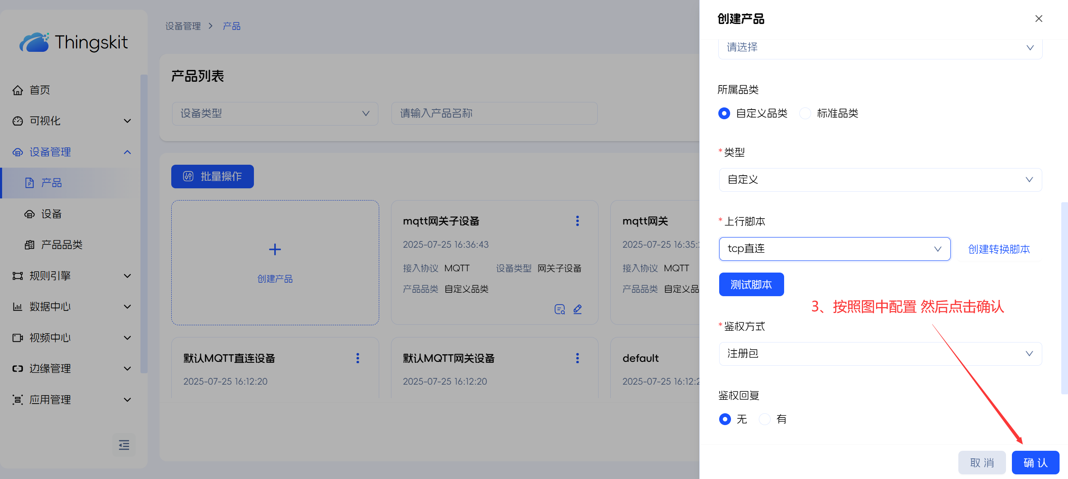This screenshot has width=1068, height=479.
Task: Go to 产品品类 in sidebar
Action: coord(62,245)
